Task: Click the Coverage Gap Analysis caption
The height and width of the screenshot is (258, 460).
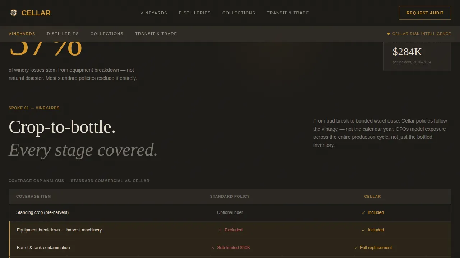Action: (x=79, y=181)
